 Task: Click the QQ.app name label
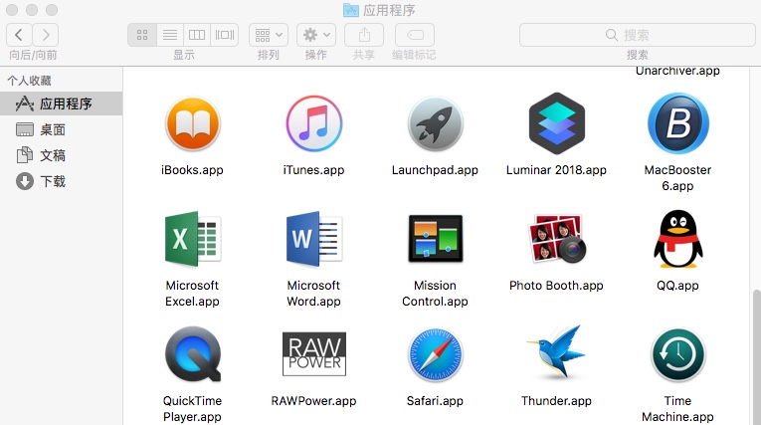(677, 286)
